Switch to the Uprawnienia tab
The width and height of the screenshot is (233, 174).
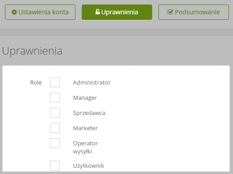pyautogui.click(x=117, y=12)
